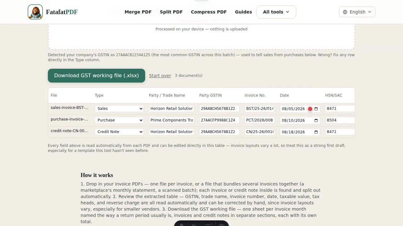Click the globe icon beside English
This screenshot has width=403, height=226.
click(345, 12)
